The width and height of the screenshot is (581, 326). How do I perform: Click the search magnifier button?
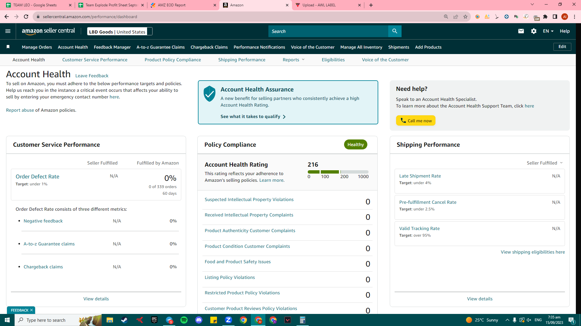click(395, 31)
